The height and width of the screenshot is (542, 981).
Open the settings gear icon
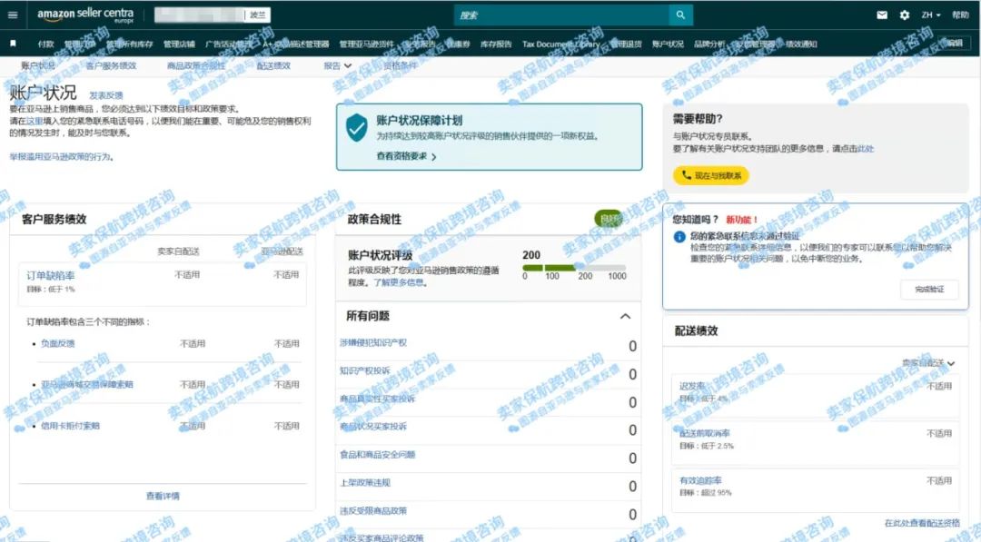click(904, 15)
